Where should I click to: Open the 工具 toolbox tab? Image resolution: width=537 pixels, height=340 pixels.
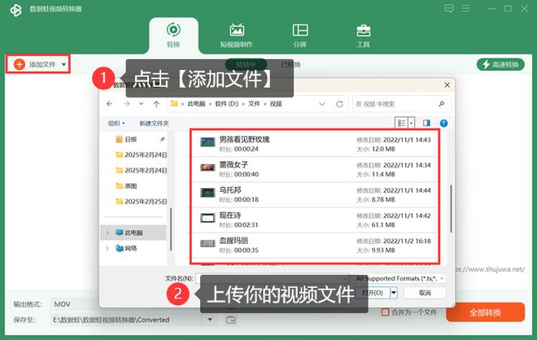pos(364,35)
